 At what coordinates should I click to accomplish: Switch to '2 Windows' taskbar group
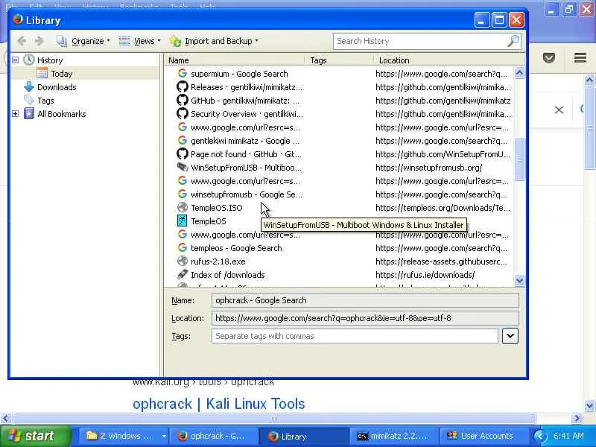[123, 436]
